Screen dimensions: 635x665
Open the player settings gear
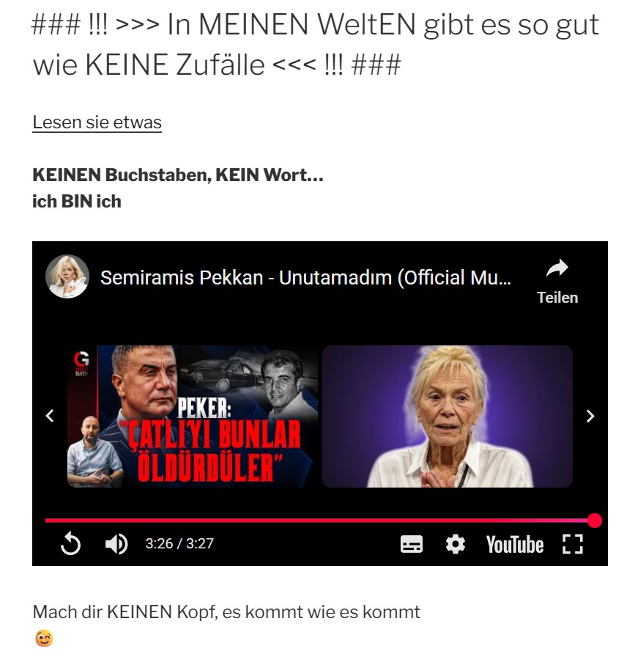[456, 544]
